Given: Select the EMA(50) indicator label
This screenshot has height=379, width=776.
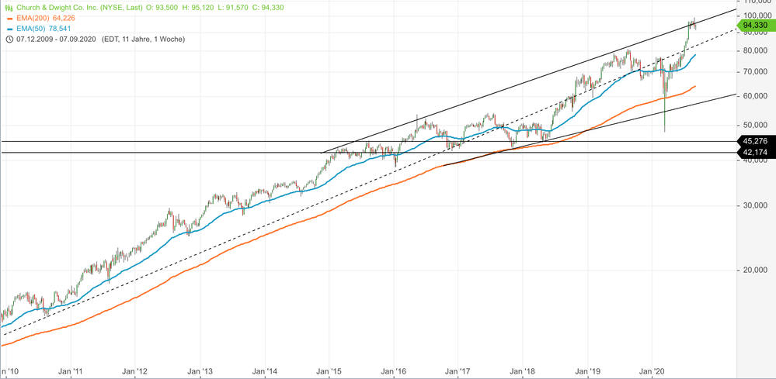Looking at the screenshot, I should coord(30,28).
